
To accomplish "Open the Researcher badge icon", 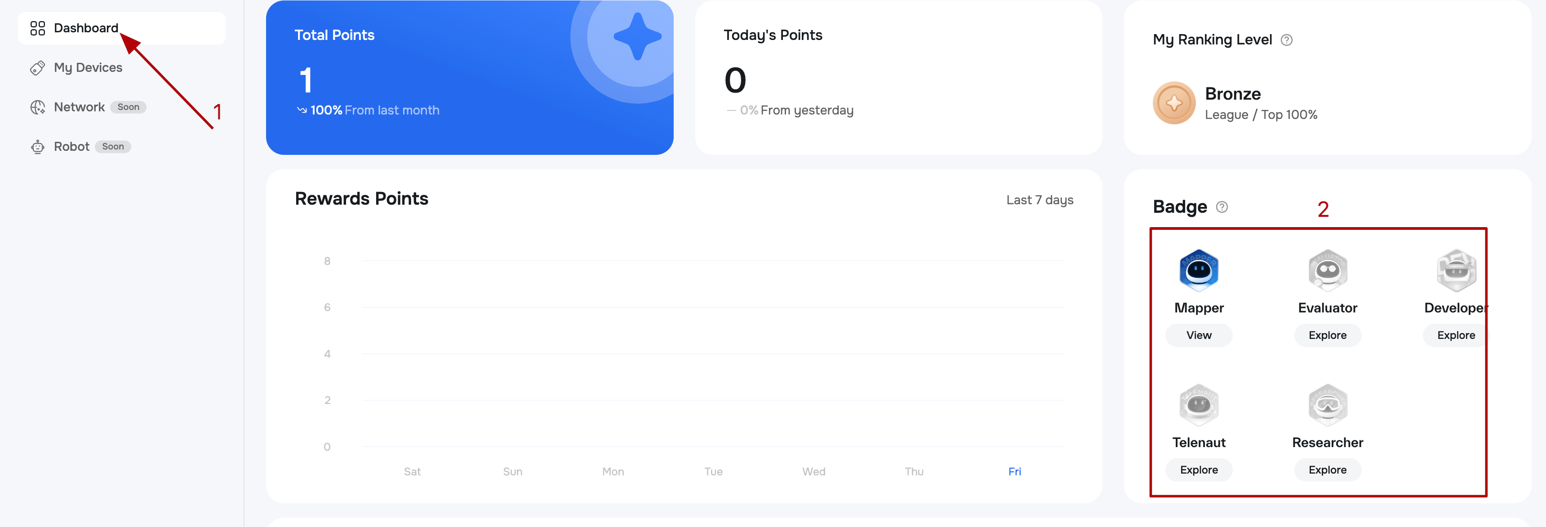I will [1328, 405].
